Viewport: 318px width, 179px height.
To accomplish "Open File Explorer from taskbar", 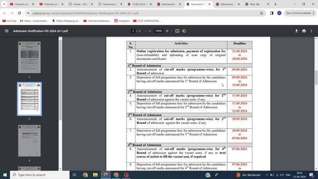I will pos(95,175).
